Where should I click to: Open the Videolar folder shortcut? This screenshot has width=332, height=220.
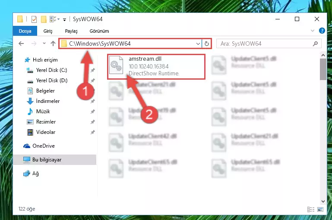point(46,132)
